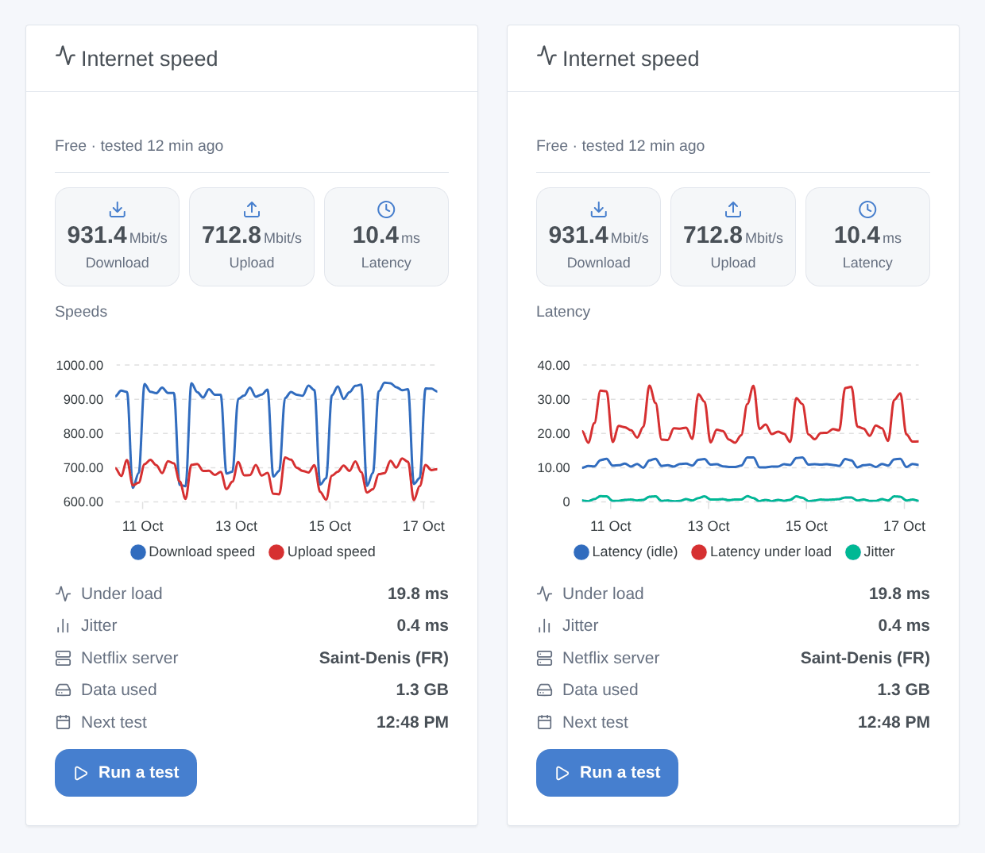Click the 'Speeds' chart heading
This screenshot has height=853, width=985.
pos(81,311)
